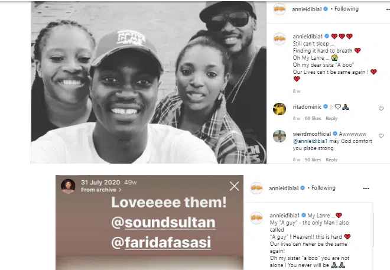Reply to ritadominic's comment
This screenshot has height=270, width=390.
331,118
